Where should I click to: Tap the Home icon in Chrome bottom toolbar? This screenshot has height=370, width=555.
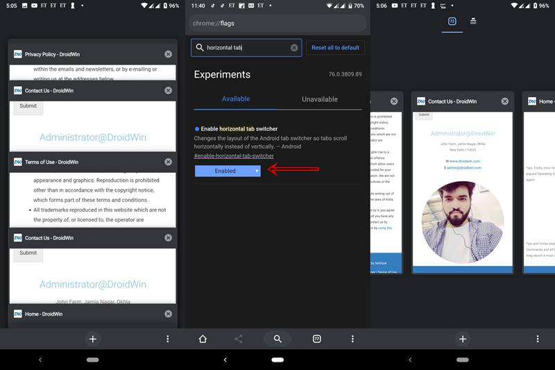click(203, 339)
